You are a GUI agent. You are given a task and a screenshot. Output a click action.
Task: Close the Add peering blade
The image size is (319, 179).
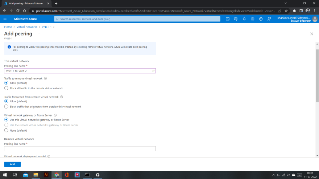coord(311,34)
